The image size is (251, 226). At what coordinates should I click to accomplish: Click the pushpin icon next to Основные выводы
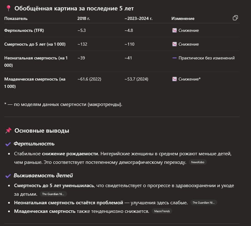tap(8, 131)
